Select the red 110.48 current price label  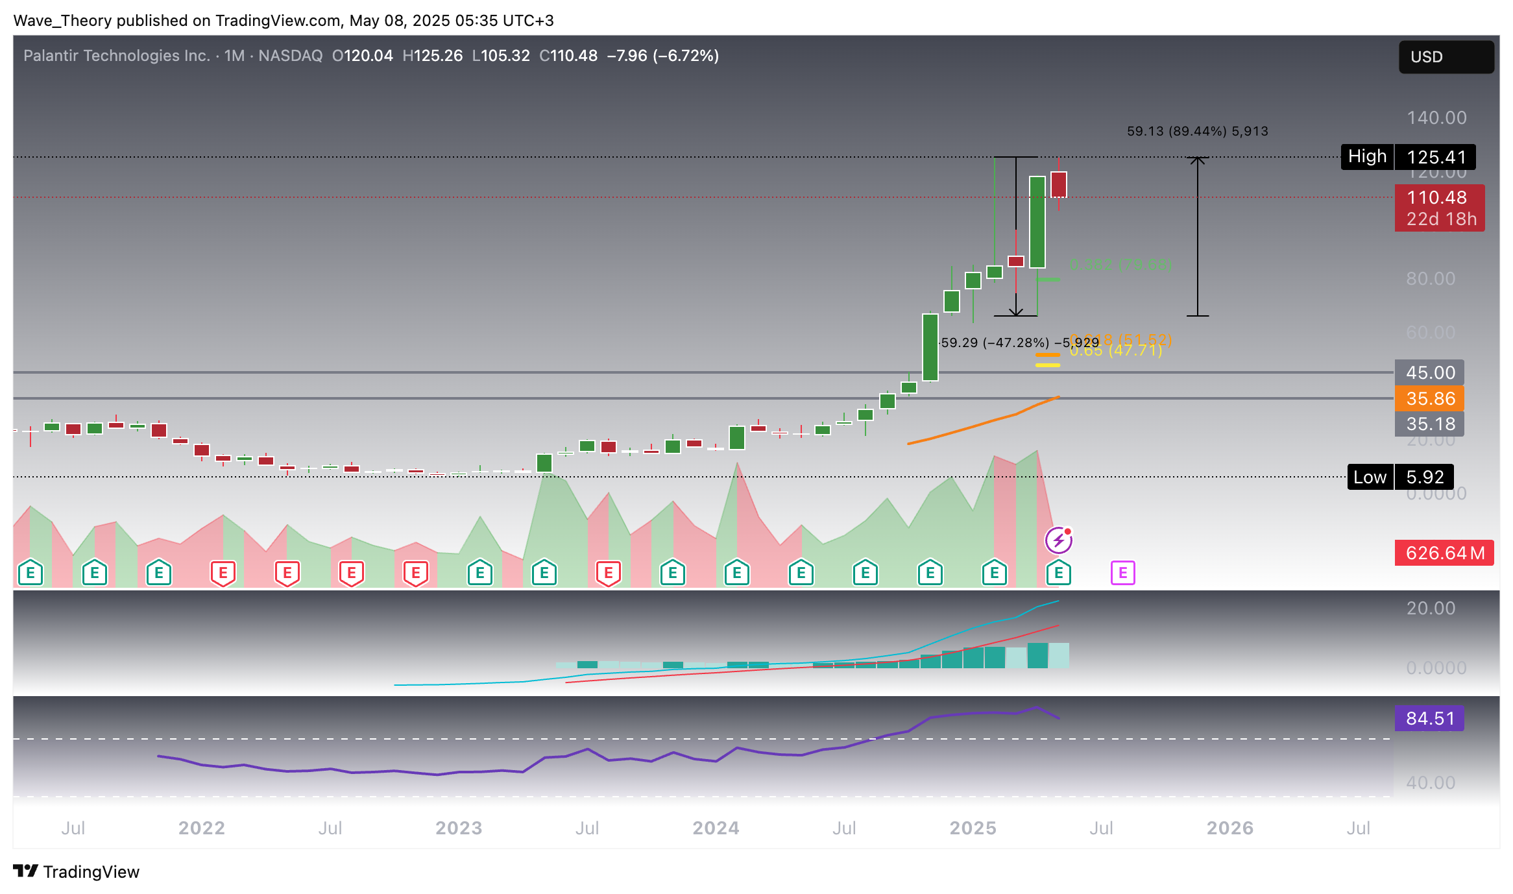click(x=1440, y=208)
